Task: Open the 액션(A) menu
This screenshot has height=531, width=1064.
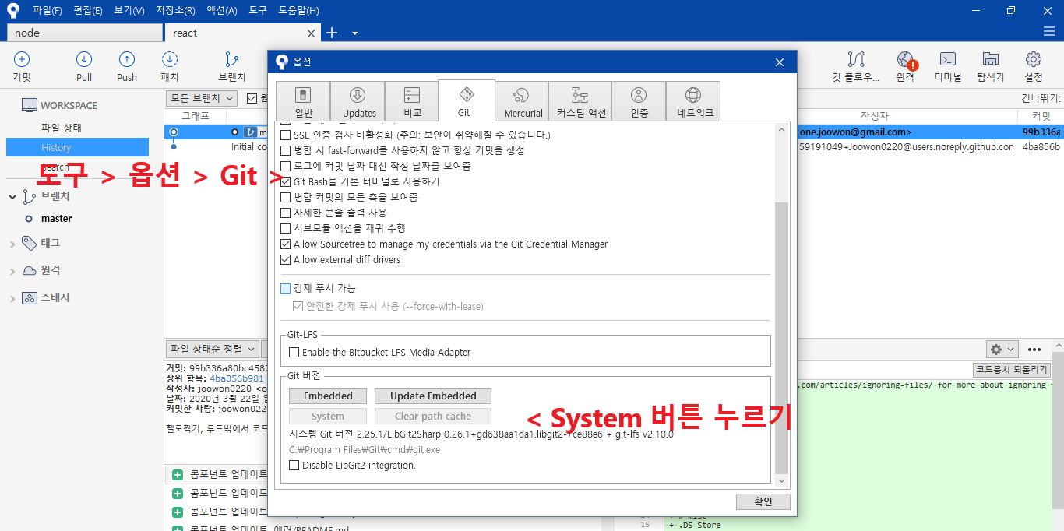Action: click(x=222, y=10)
